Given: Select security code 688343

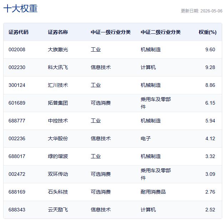Looking at the screenshot, I should (x=17, y=210).
